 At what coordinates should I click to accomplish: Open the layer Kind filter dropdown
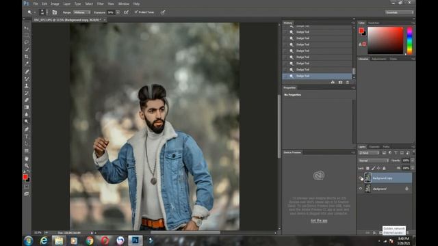coord(369,153)
